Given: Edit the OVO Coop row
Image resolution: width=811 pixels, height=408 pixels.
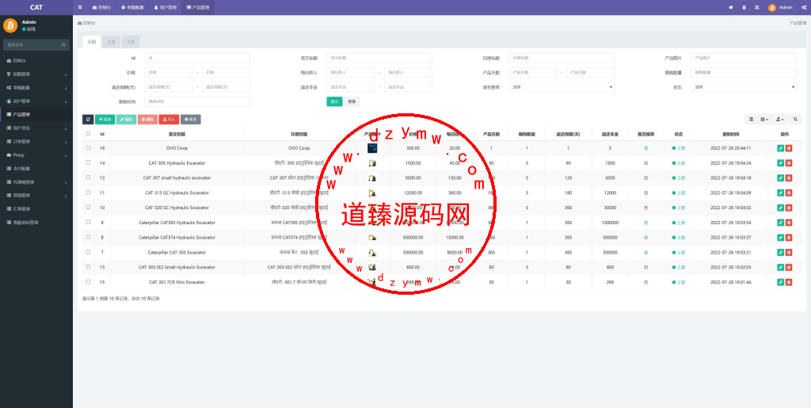Looking at the screenshot, I should (780, 148).
